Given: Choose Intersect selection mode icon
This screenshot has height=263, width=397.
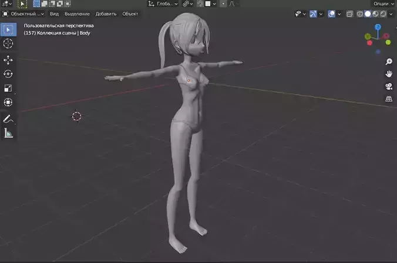Looking at the screenshot, I should pos(68,4).
